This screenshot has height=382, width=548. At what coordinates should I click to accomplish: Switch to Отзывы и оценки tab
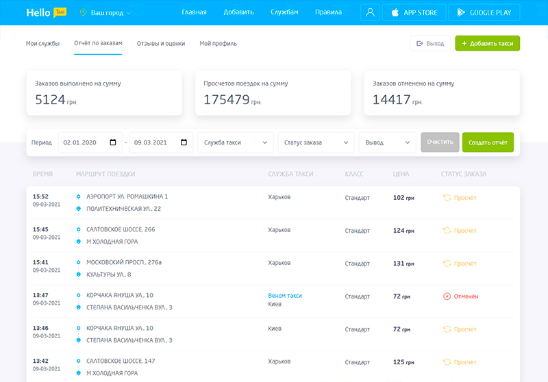160,44
